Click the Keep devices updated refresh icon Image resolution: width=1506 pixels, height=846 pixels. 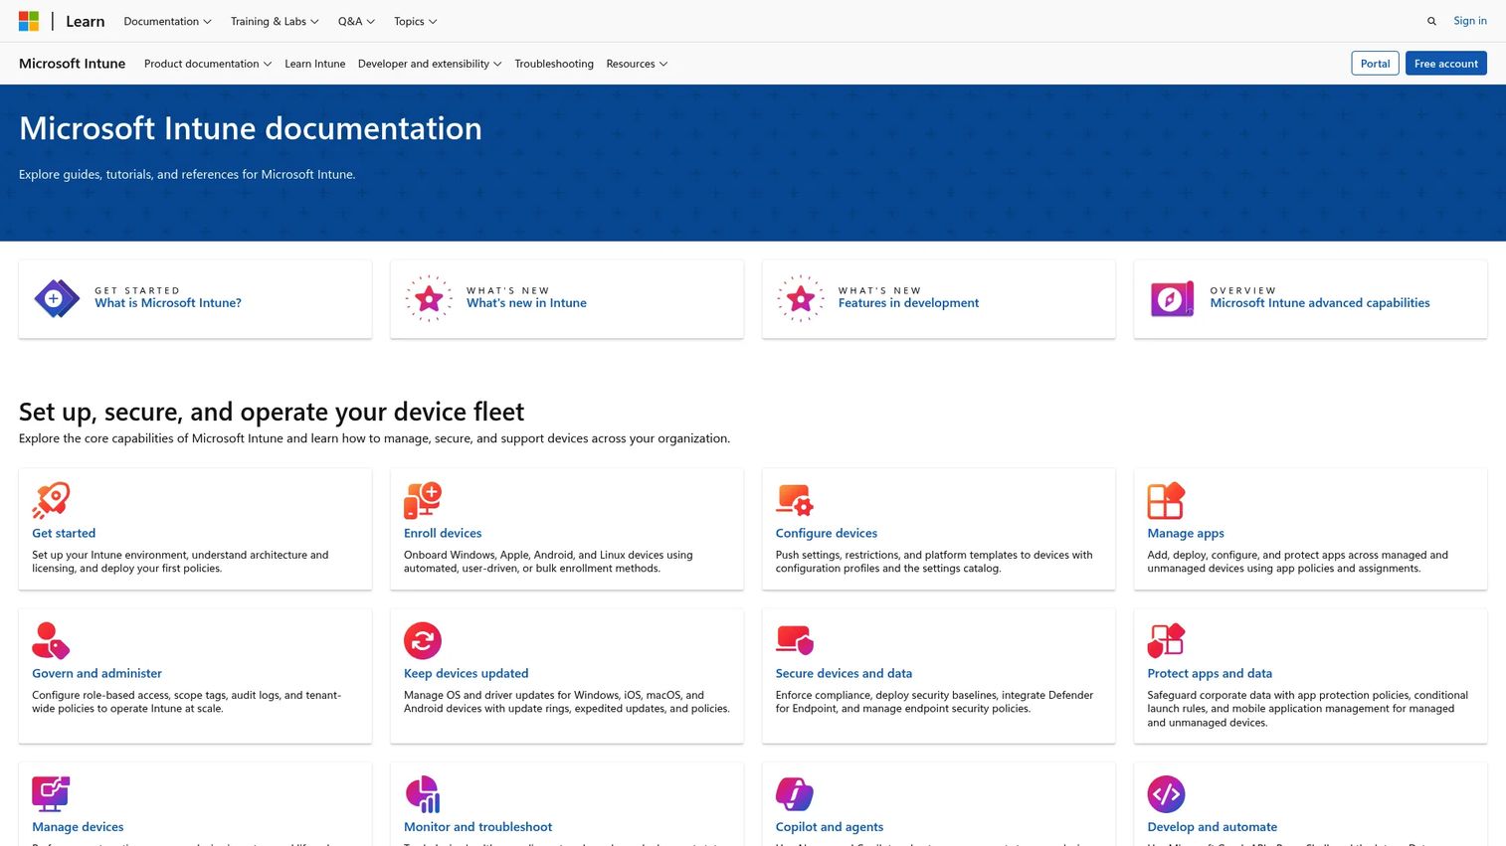pos(423,640)
